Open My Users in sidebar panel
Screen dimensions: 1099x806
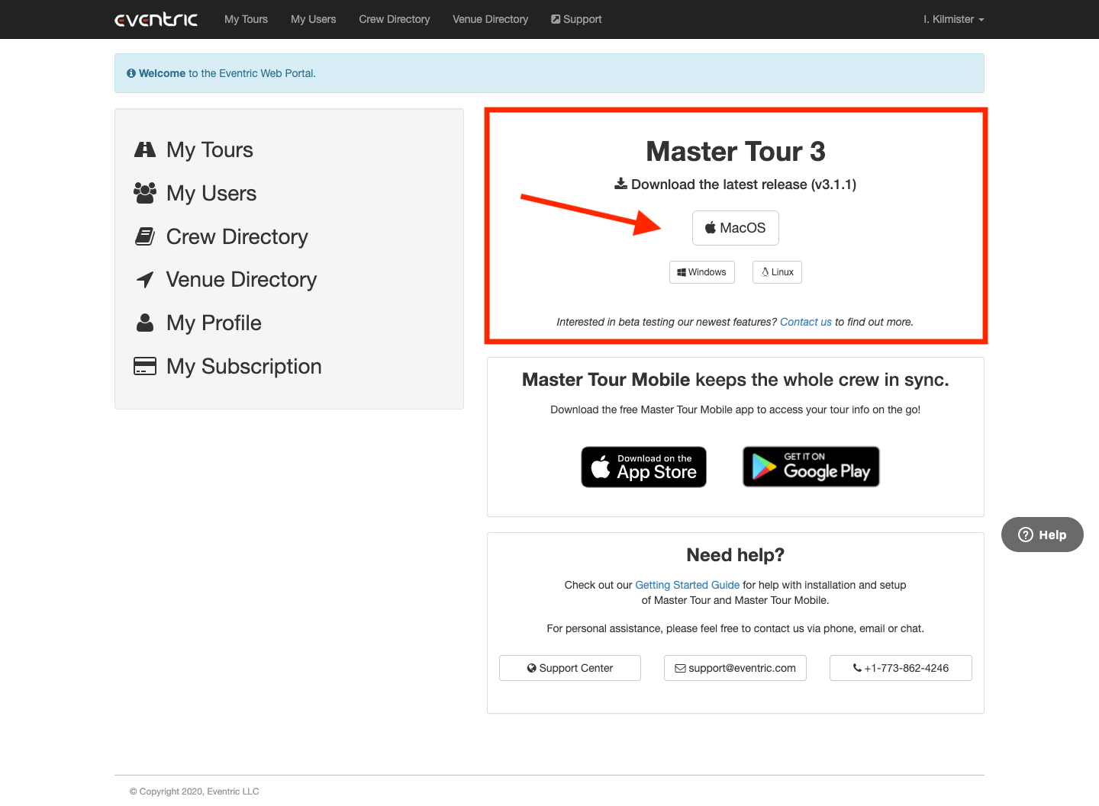tap(211, 193)
